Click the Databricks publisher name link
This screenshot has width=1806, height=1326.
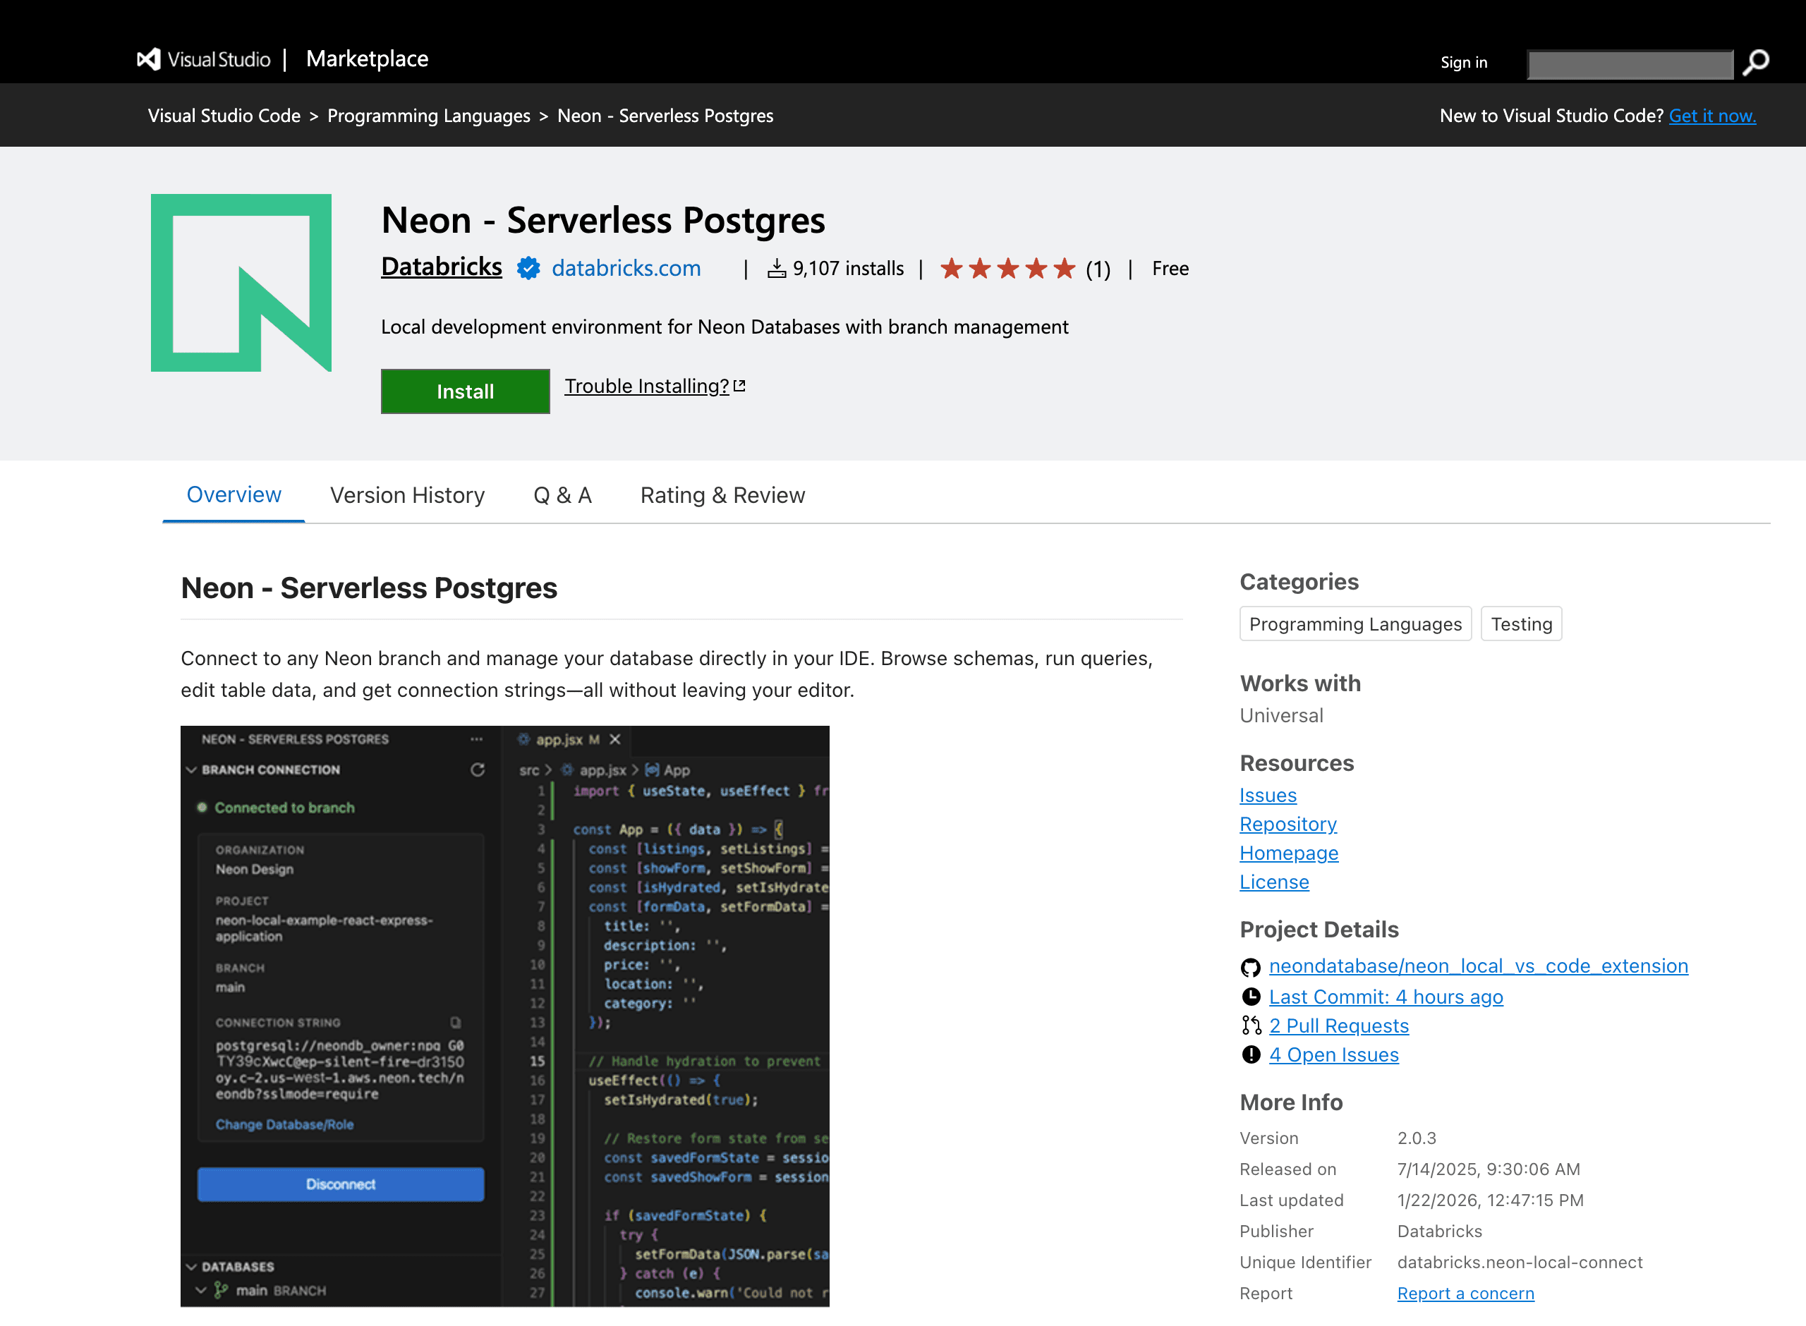pyautogui.click(x=442, y=267)
